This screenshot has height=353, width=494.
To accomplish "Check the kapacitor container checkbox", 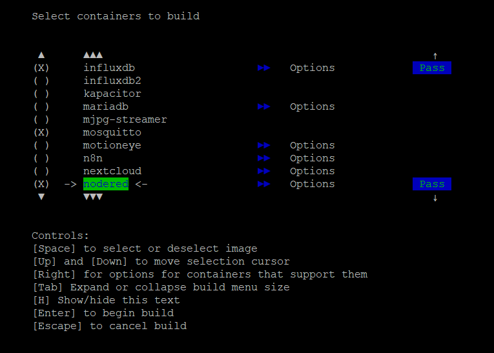I will tap(41, 94).
